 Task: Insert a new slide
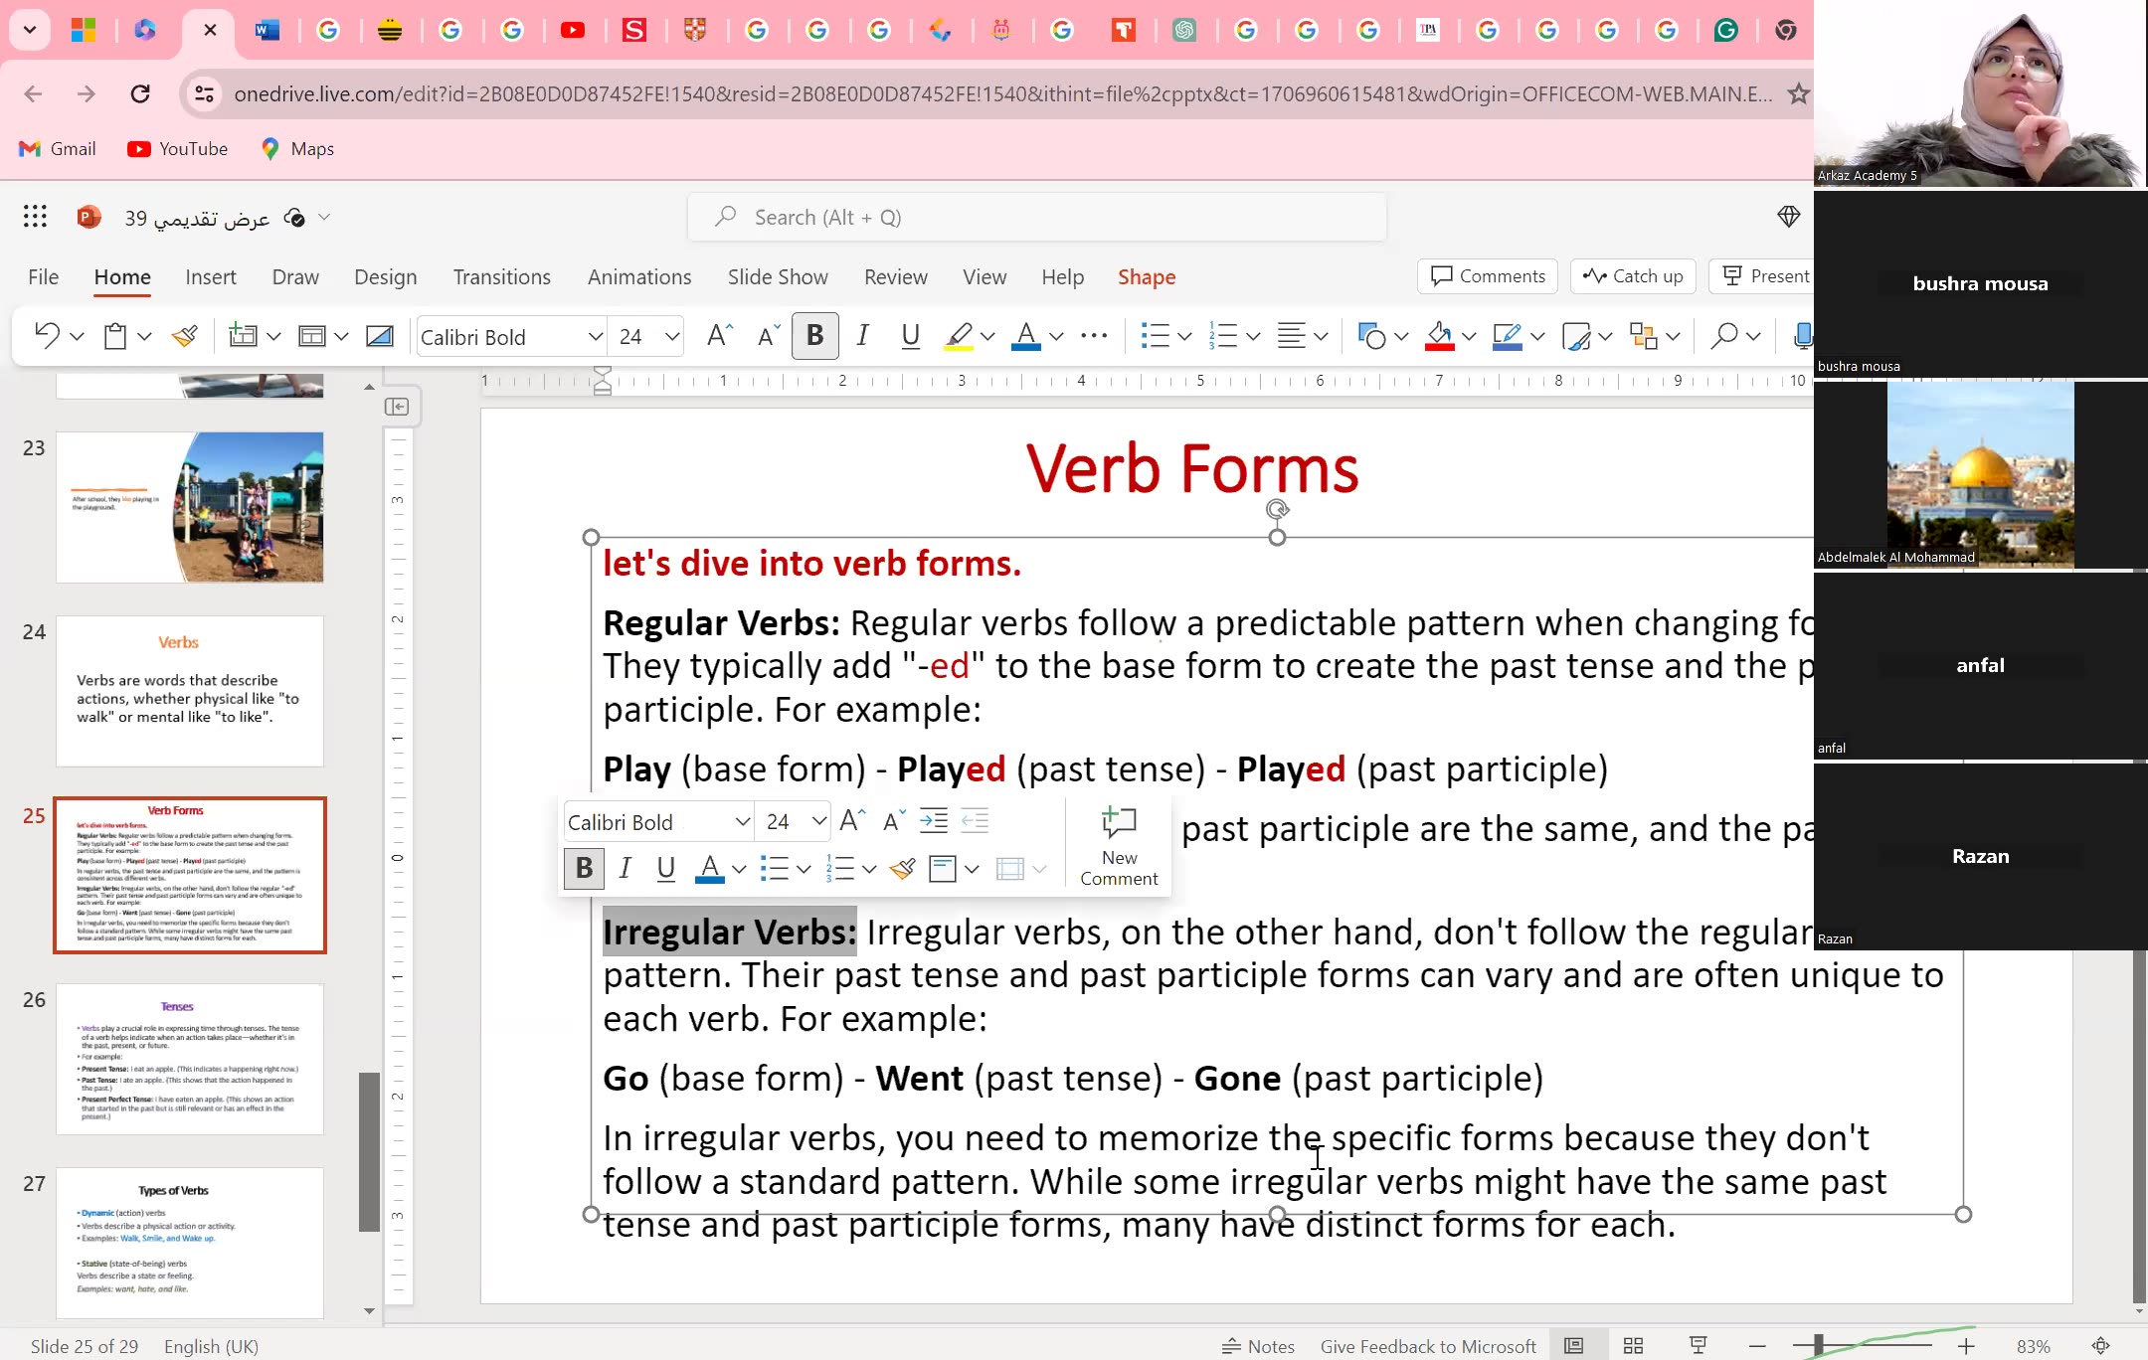[246, 336]
